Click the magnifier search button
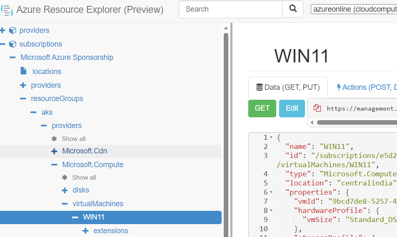This screenshot has width=397, height=237. coord(293,9)
